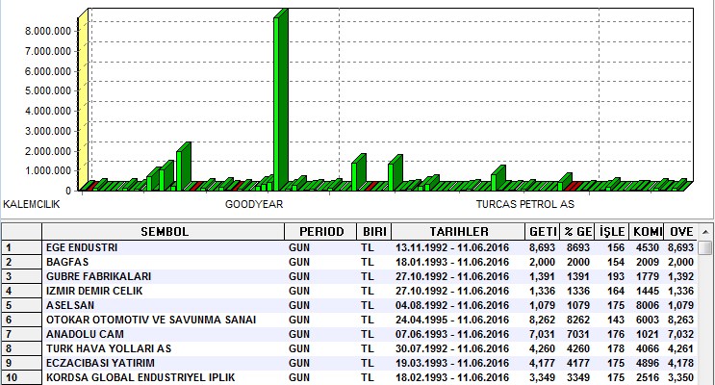Click the TURCAS PETROL AS axis label
Screen dimensions: 715x385
coord(525,204)
